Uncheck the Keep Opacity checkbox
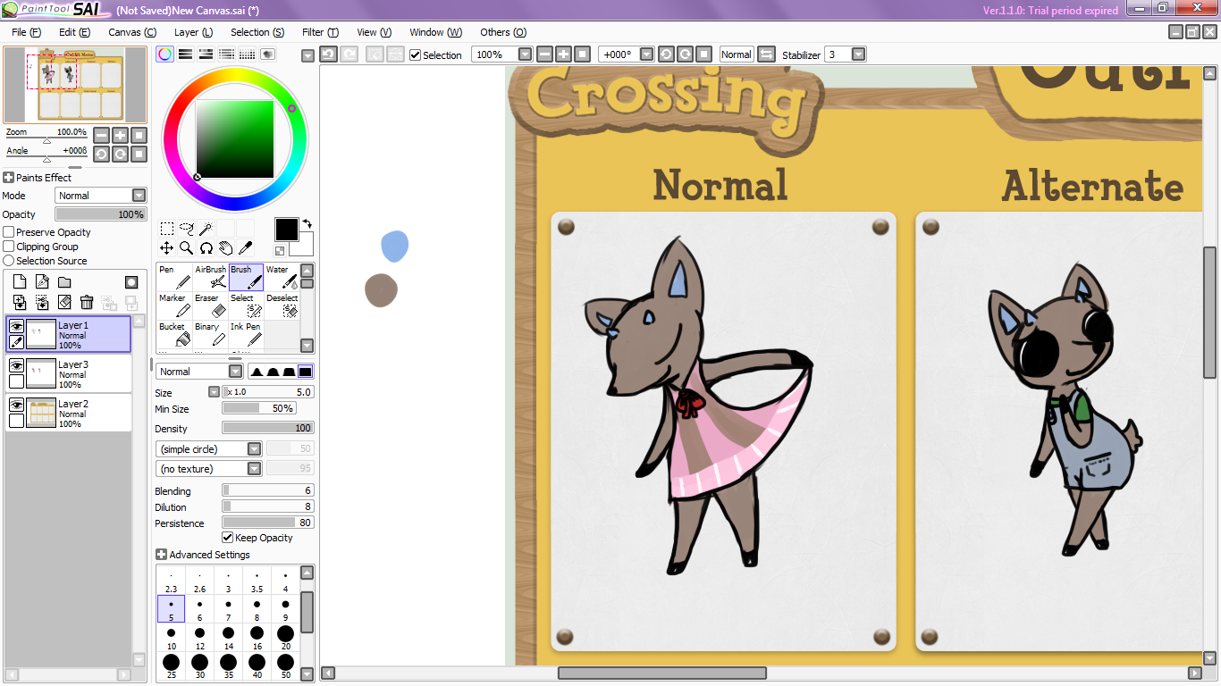This screenshot has height=686, width=1221. 227,538
